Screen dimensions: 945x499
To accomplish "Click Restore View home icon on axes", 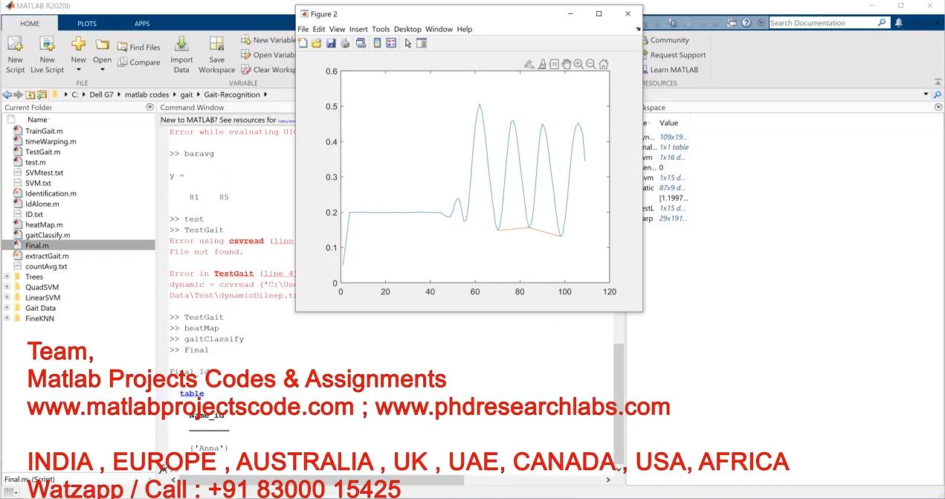I will point(604,64).
